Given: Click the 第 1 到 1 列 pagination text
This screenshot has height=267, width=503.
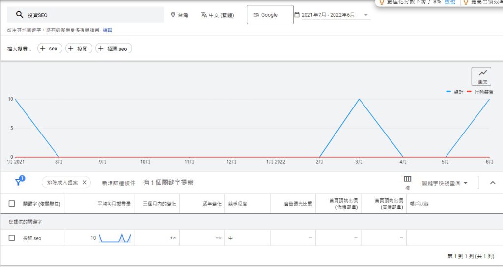Looking at the screenshot, I should coord(471,256).
